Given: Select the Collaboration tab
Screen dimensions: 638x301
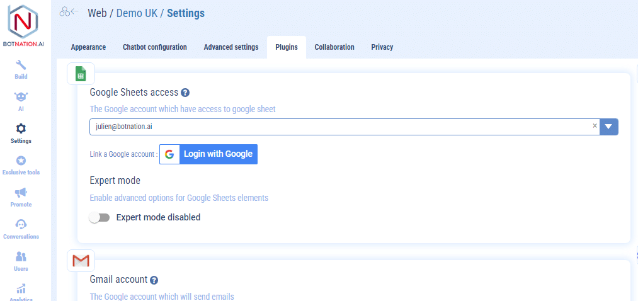Looking at the screenshot, I should click(334, 47).
